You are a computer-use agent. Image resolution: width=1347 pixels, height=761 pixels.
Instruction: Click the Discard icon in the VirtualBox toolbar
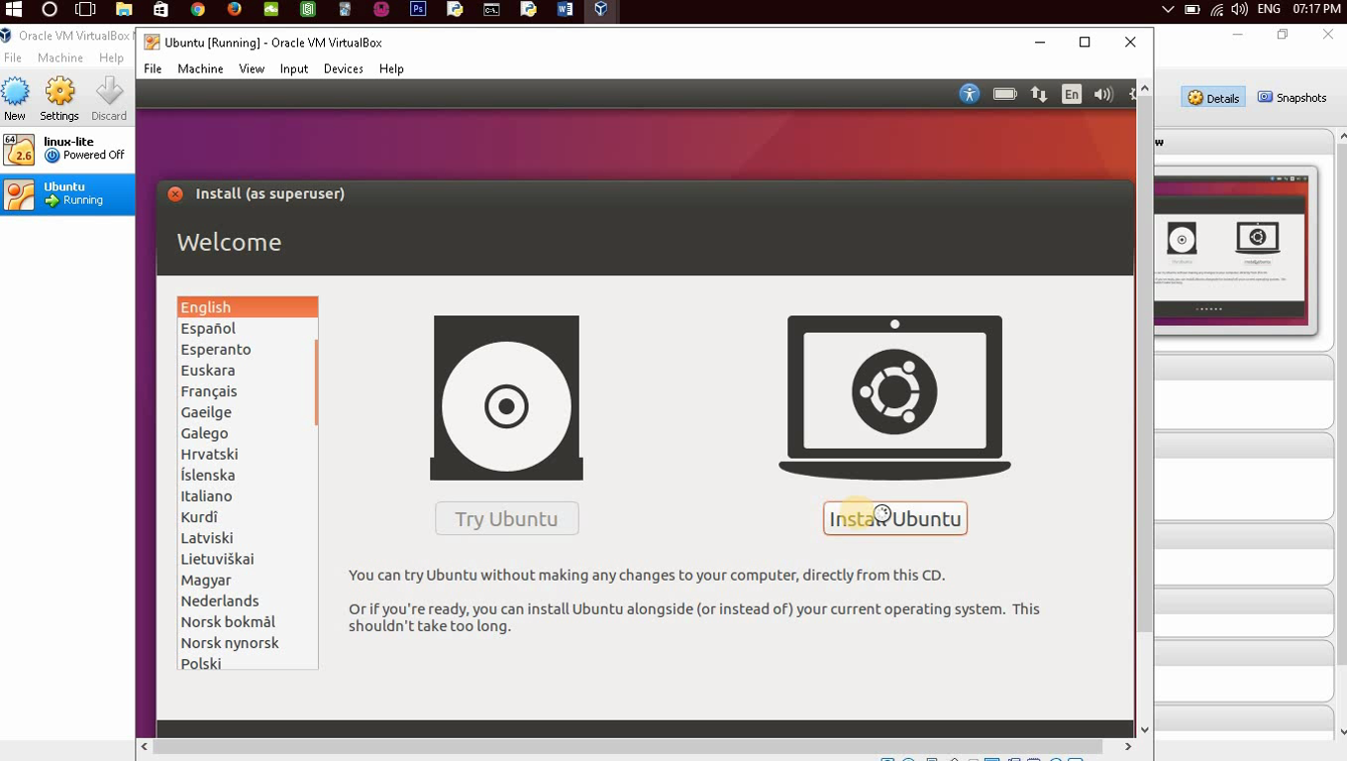pyautogui.click(x=109, y=96)
